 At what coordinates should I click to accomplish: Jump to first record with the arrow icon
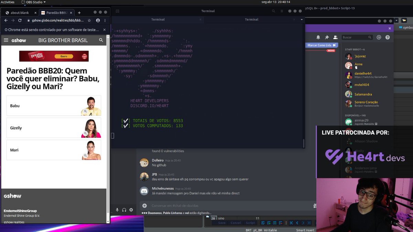pos(292,223)
